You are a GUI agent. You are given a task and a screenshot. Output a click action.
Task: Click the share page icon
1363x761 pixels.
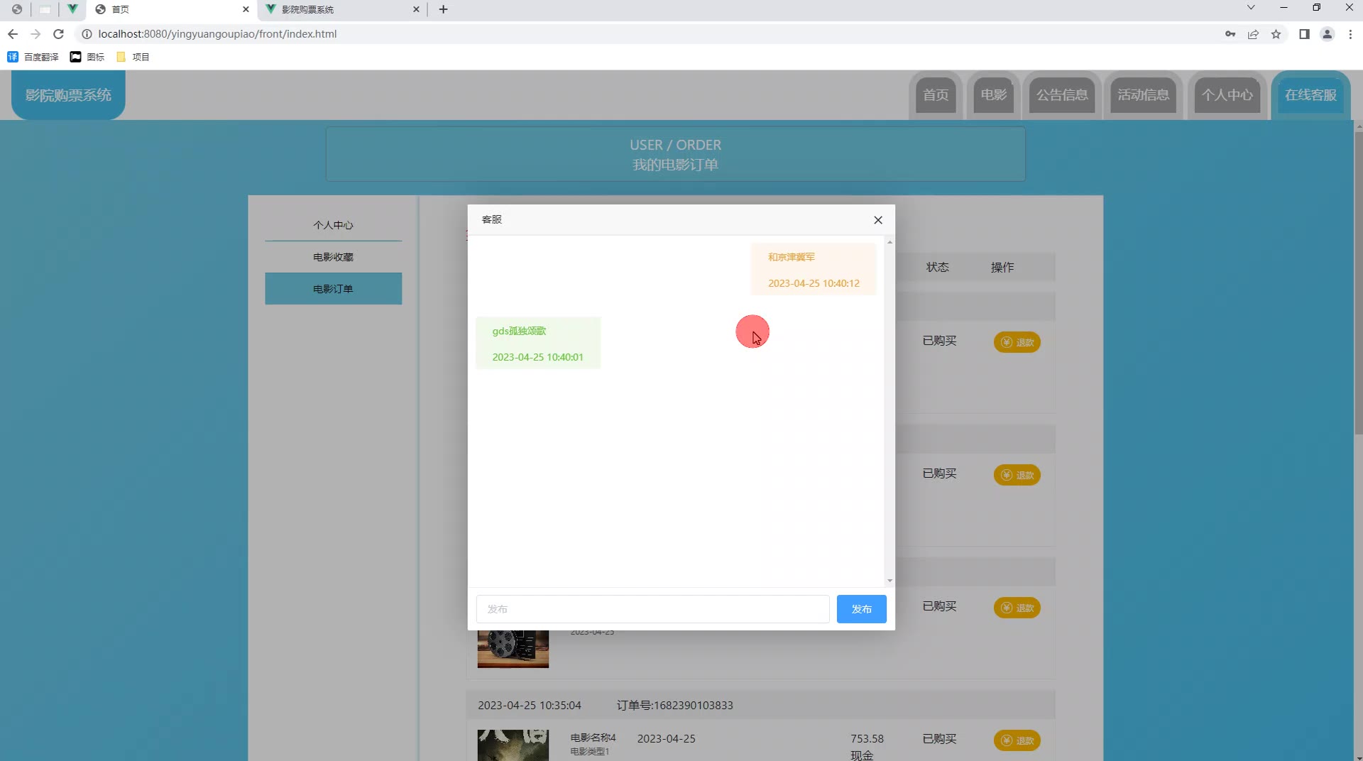(x=1253, y=34)
